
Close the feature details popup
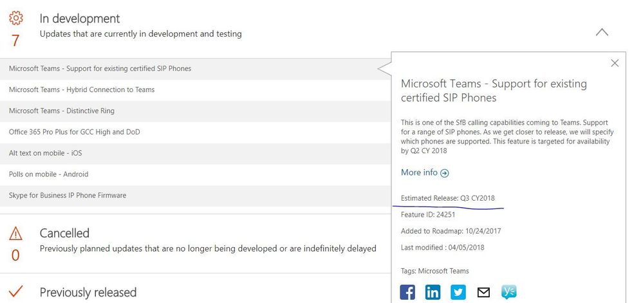(614, 63)
